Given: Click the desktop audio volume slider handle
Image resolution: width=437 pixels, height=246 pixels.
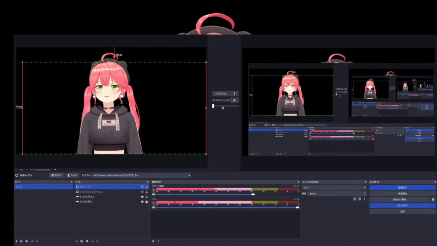Looking at the screenshot, I should click(253, 194).
